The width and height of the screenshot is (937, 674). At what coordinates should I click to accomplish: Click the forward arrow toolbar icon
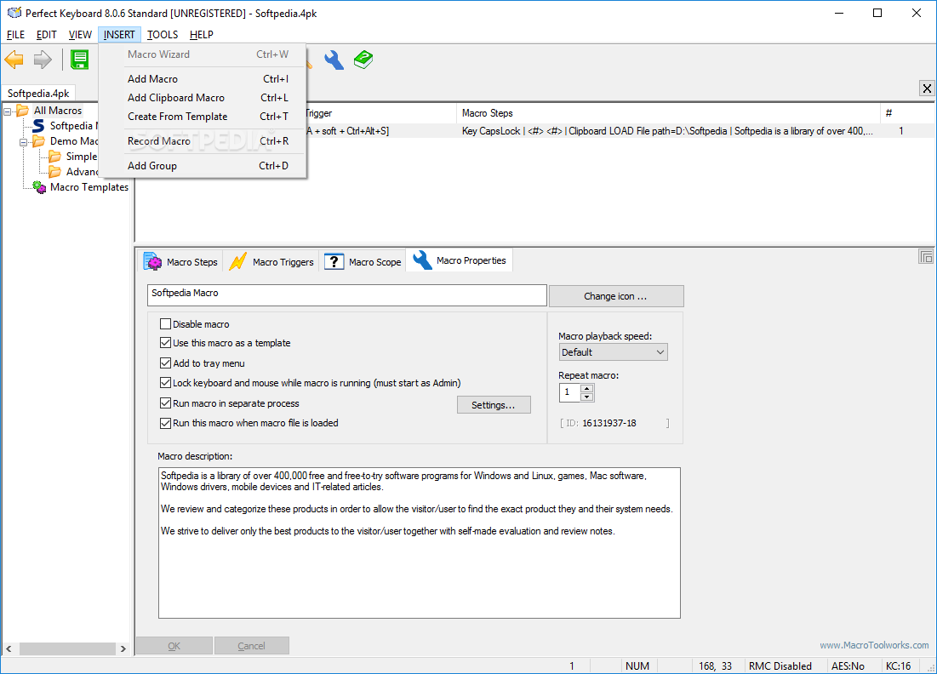(x=43, y=60)
